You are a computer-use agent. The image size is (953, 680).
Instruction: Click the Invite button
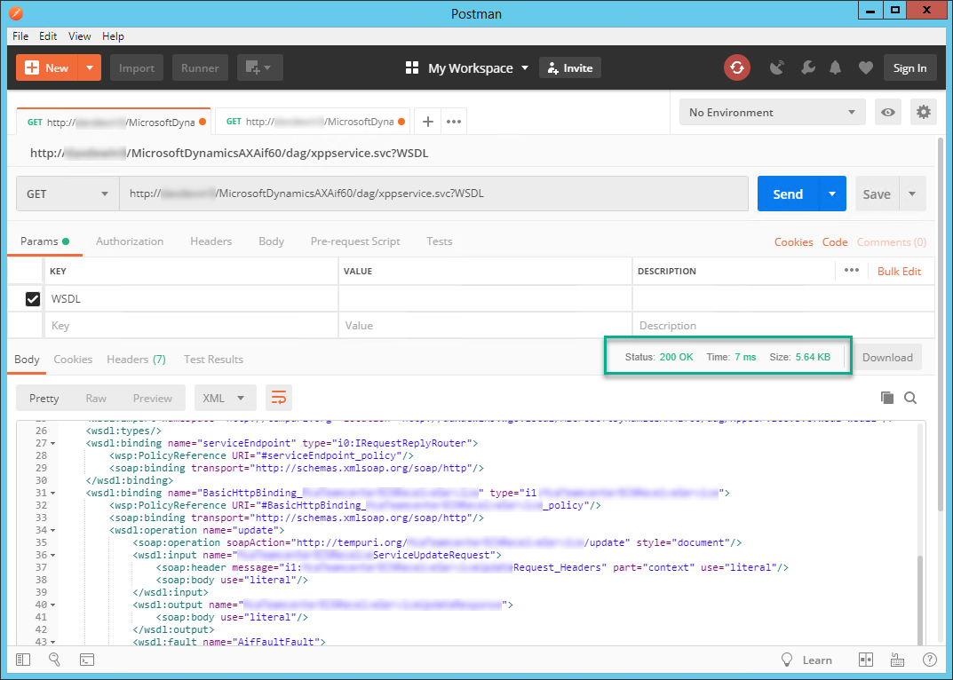pyautogui.click(x=570, y=67)
